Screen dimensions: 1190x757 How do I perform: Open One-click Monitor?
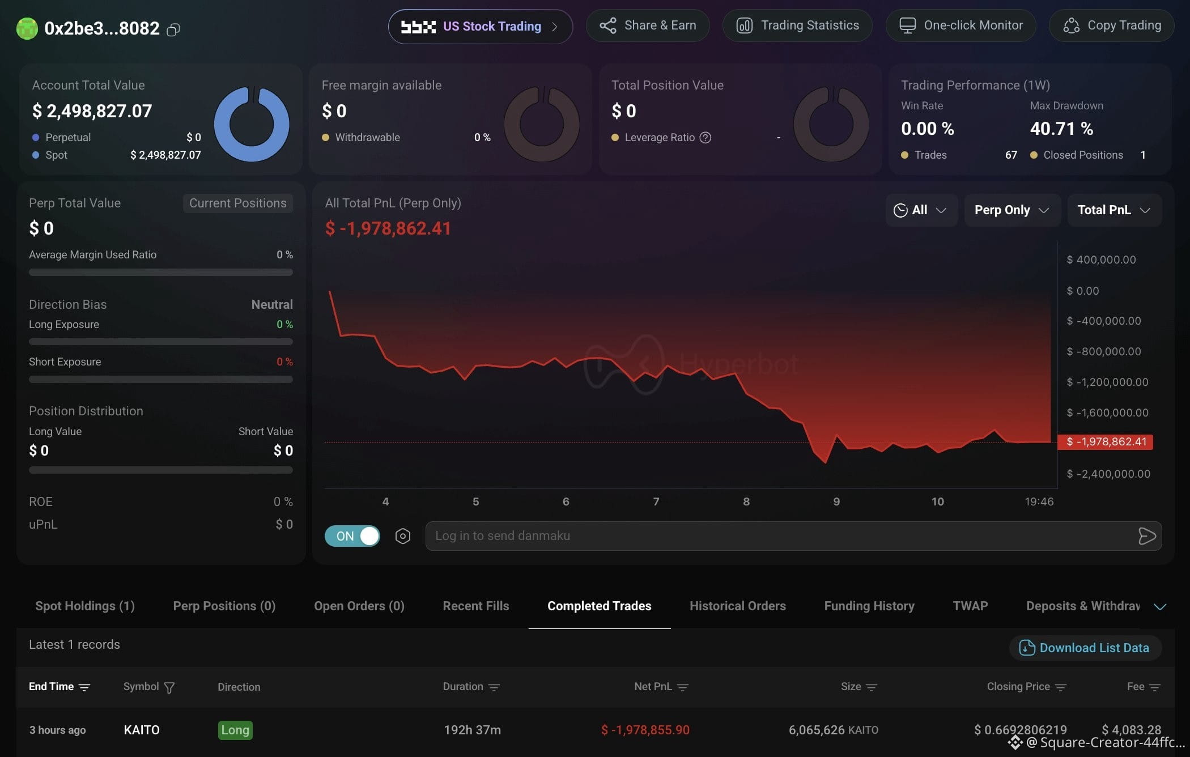point(961,25)
